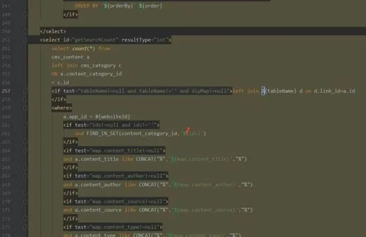Click ORDER BY keyword on line 247
The height and width of the screenshot is (237, 366).
(86, 6)
